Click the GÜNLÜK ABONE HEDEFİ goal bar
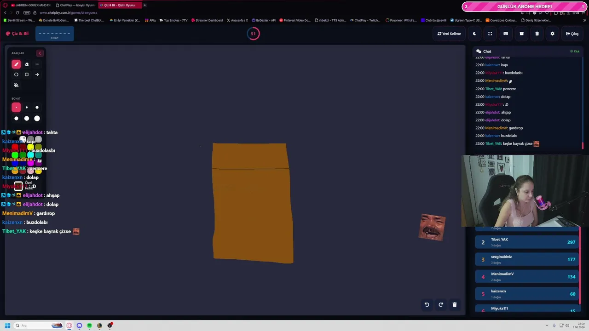Viewport: 589px width, 331px height. pos(524,6)
